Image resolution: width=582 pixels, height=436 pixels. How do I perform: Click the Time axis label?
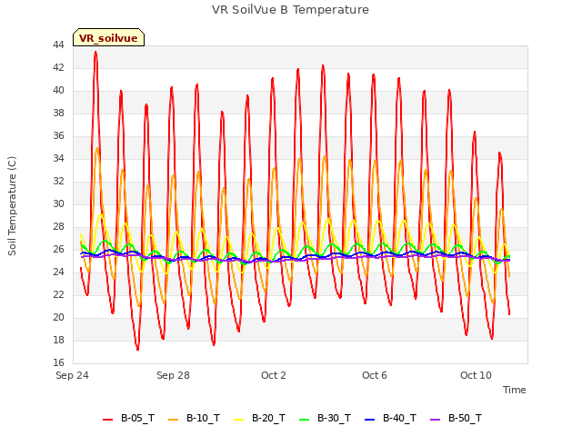515,390
